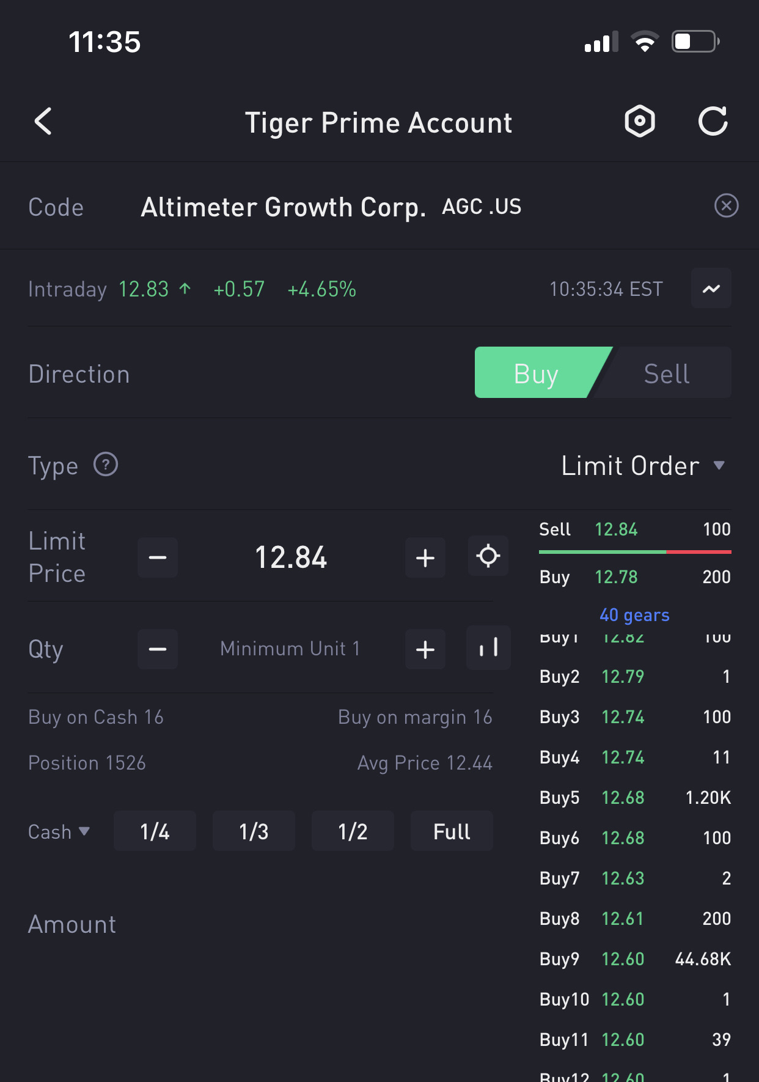The image size is (759, 1082).
Task: Expand the 40 gears depth selector
Action: 634,615
